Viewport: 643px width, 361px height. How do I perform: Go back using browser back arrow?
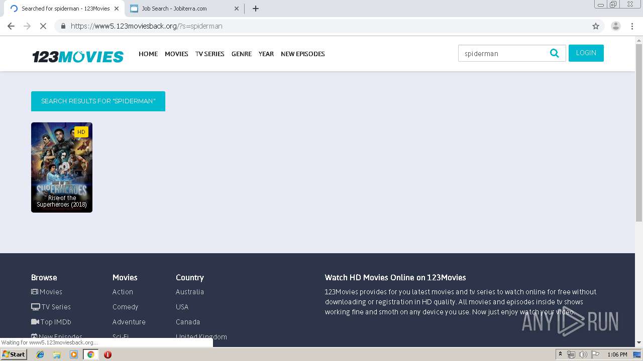tap(11, 26)
